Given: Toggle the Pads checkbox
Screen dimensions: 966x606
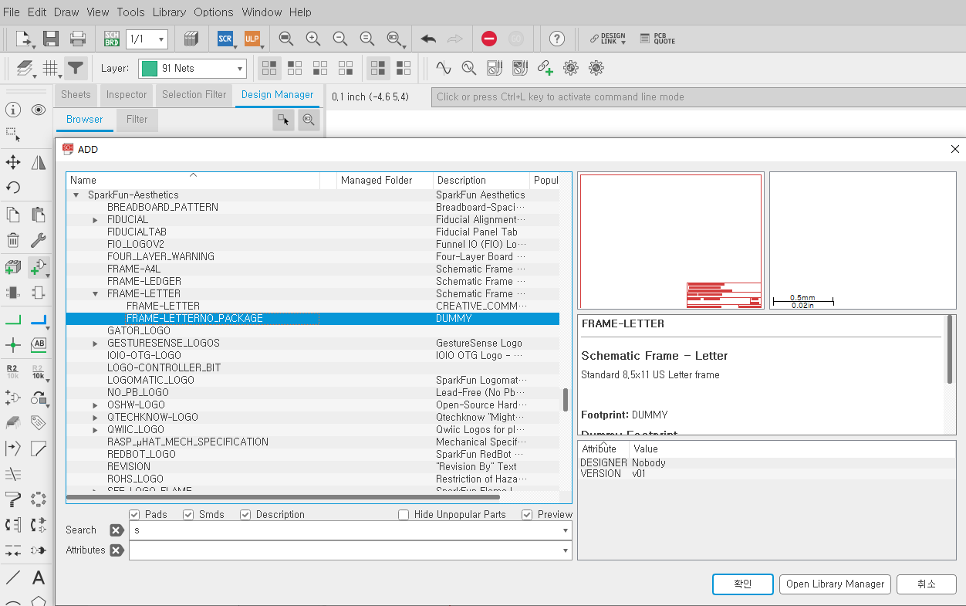Looking at the screenshot, I should pos(134,514).
